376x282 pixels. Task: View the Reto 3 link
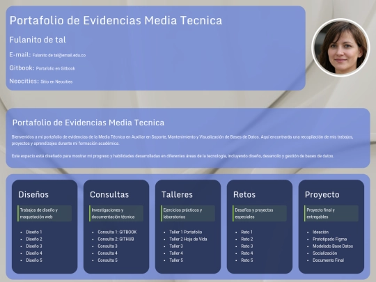click(247, 246)
